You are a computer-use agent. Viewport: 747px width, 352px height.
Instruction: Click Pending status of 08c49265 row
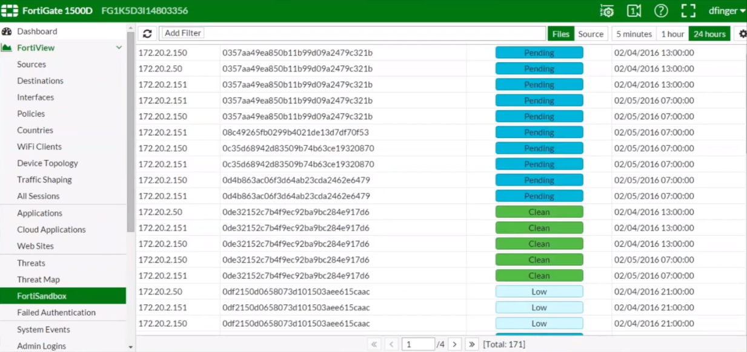pyautogui.click(x=539, y=132)
